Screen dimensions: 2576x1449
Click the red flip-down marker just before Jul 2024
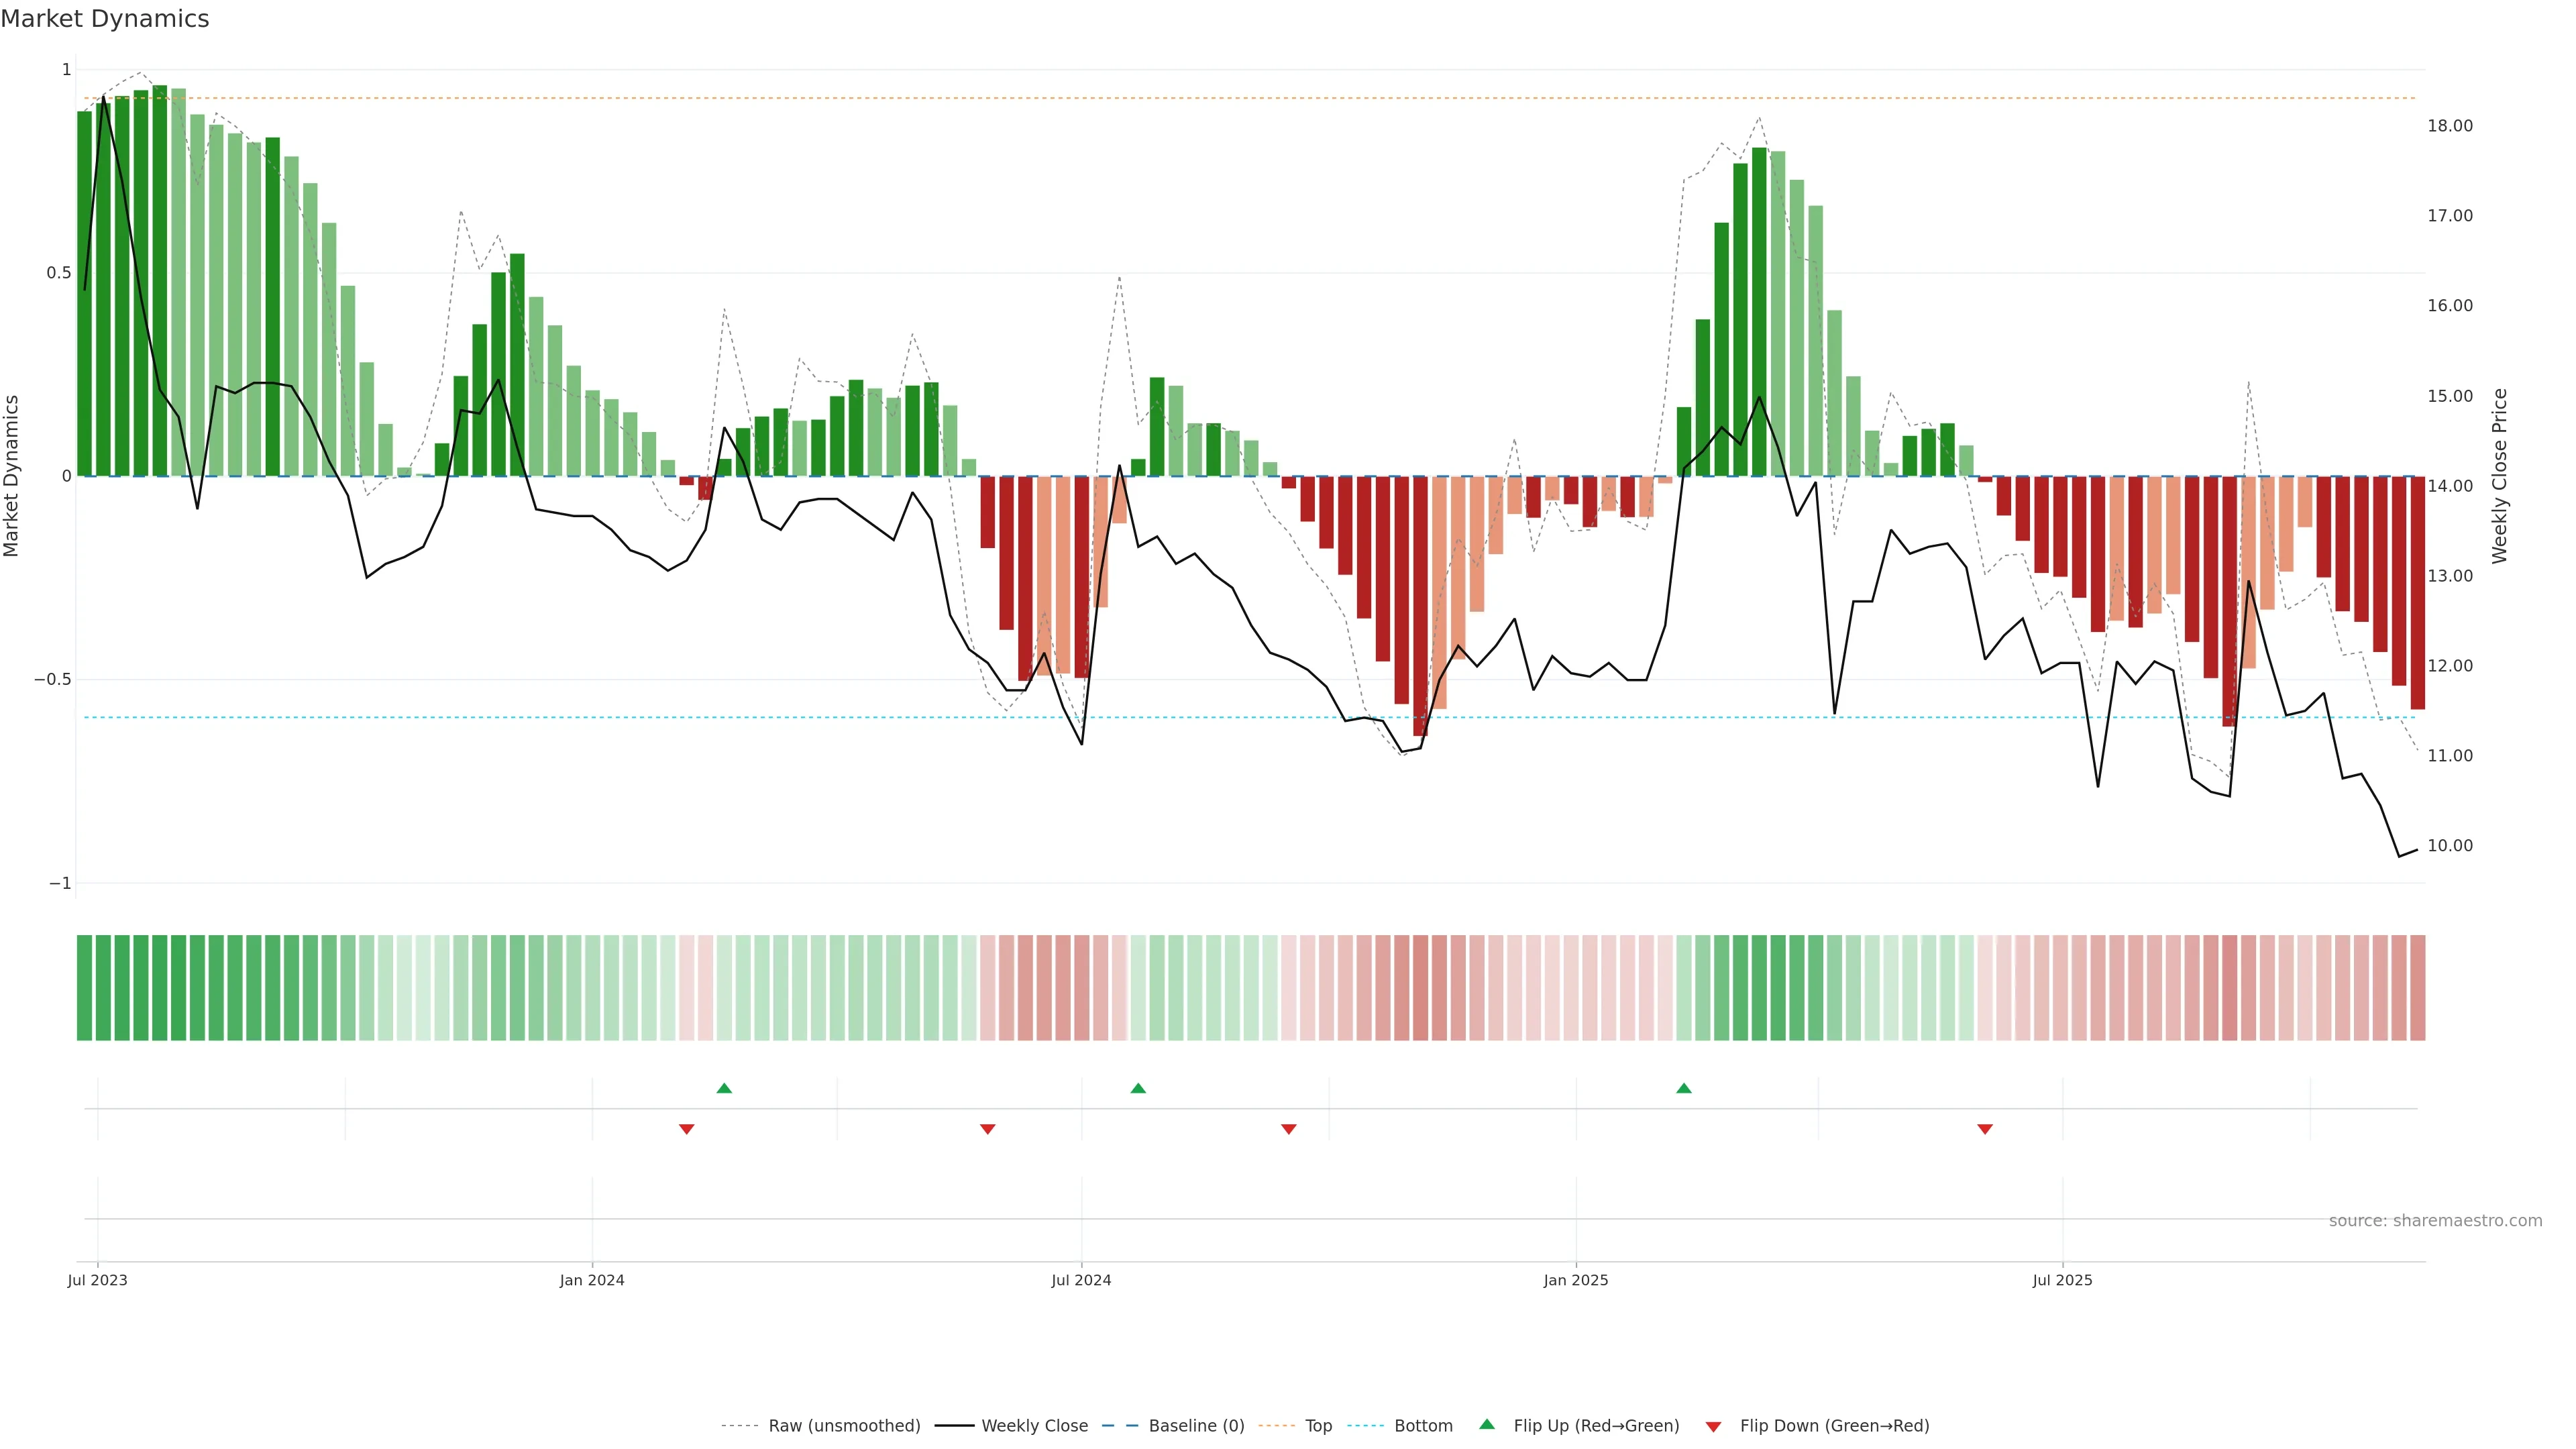click(x=987, y=1129)
